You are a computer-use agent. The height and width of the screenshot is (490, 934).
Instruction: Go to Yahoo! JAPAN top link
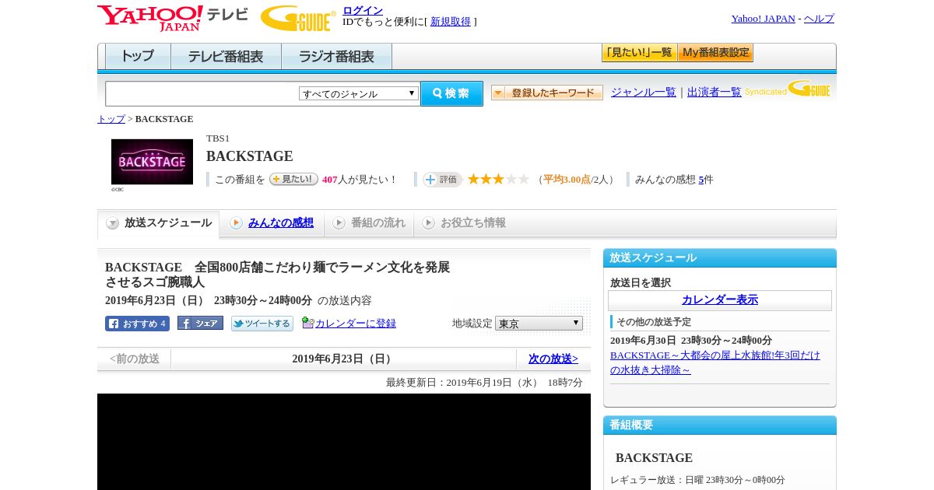763,19
